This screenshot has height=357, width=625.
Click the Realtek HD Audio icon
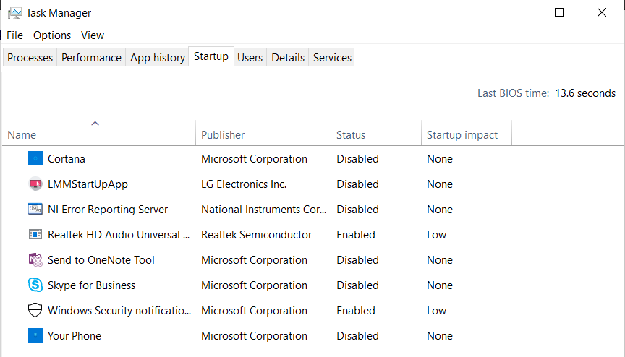pyautogui.click(x=35, y=235)
